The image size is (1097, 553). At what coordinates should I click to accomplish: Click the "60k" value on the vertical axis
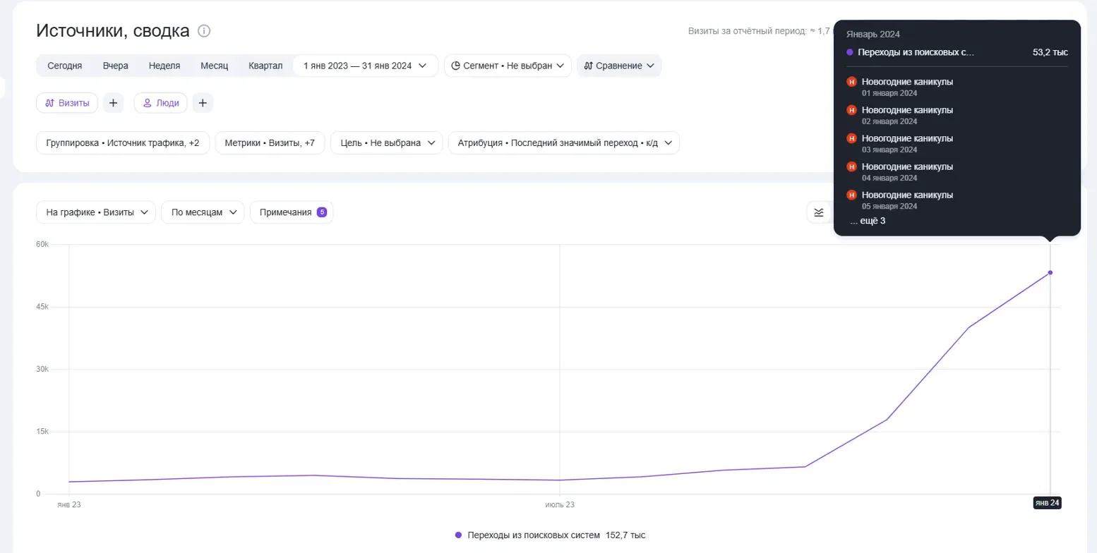[x=42, y=245]
